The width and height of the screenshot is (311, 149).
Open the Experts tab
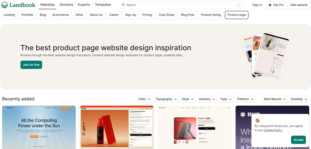(x=84, y=5)
